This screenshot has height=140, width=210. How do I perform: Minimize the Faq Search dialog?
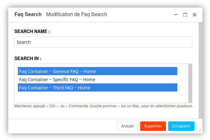pos(176,14)
